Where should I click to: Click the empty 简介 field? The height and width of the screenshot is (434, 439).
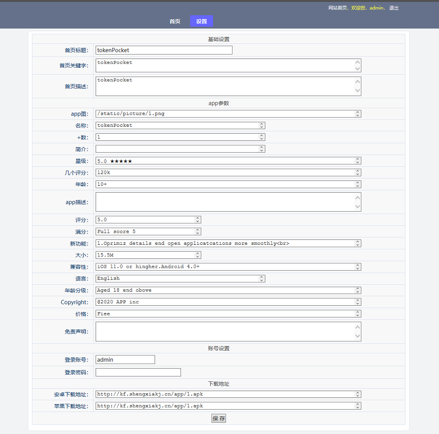180,149
